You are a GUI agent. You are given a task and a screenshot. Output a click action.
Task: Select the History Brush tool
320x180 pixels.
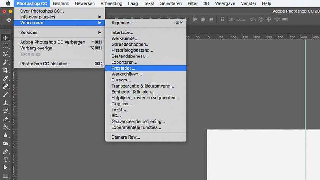5,111
